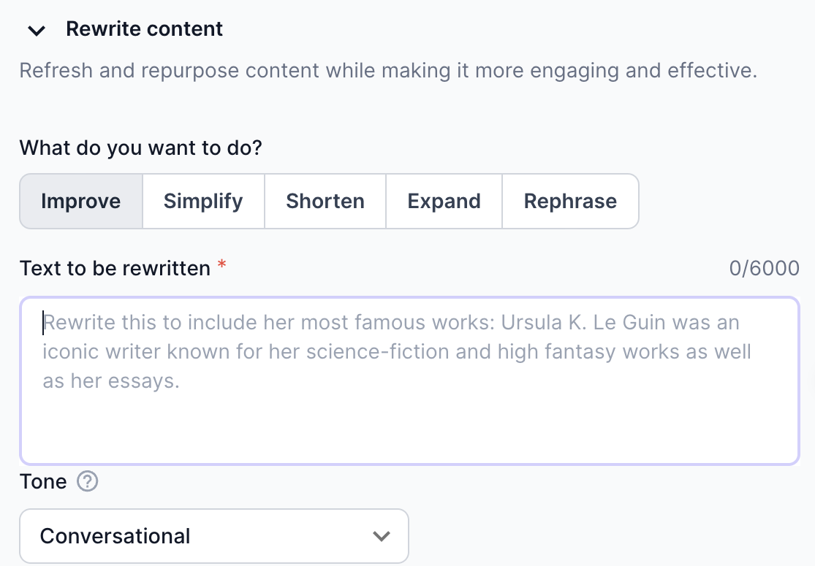This screenshot has height=566, width=815.
Task: Click the Tone field label
Action: 43,482
